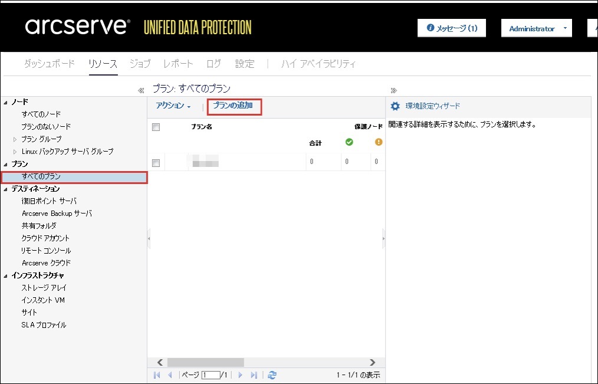This screenshot has height=384, width=598.
Task: Go to the next page icon
Action: point(240,375)
